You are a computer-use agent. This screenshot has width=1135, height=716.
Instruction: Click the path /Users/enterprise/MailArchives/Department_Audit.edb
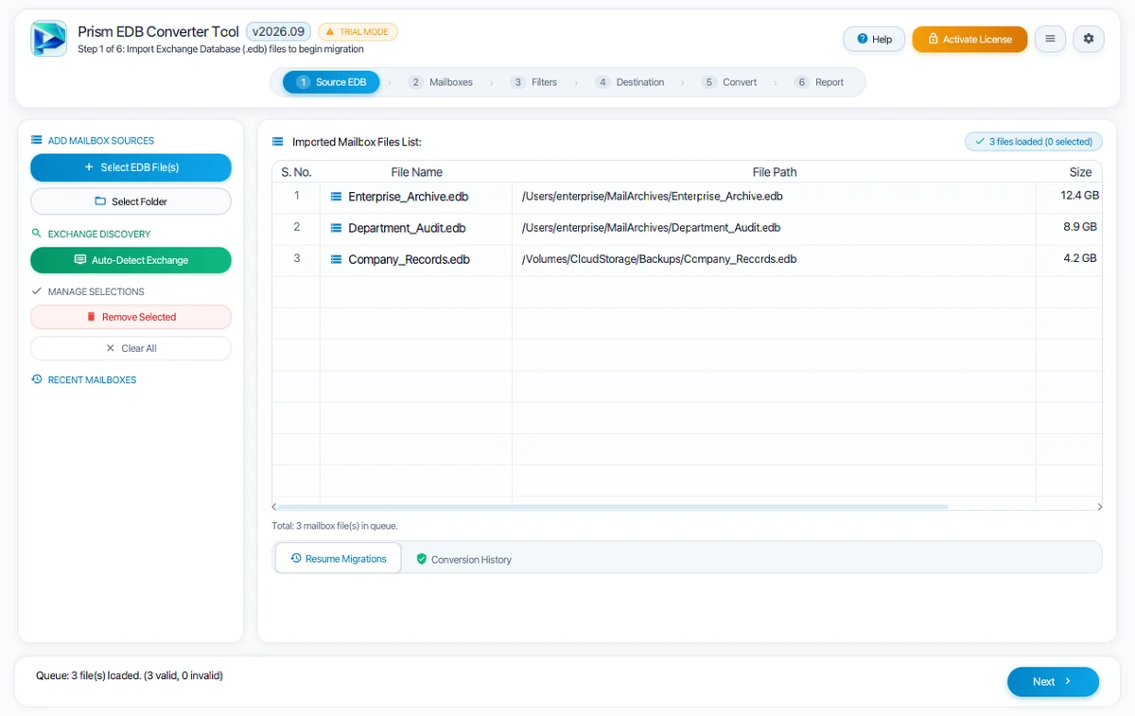pos(651,228)
